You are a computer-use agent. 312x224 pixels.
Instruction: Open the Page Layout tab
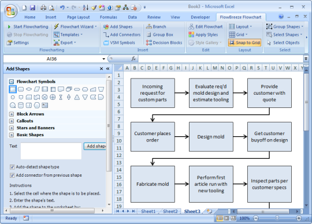79,17
